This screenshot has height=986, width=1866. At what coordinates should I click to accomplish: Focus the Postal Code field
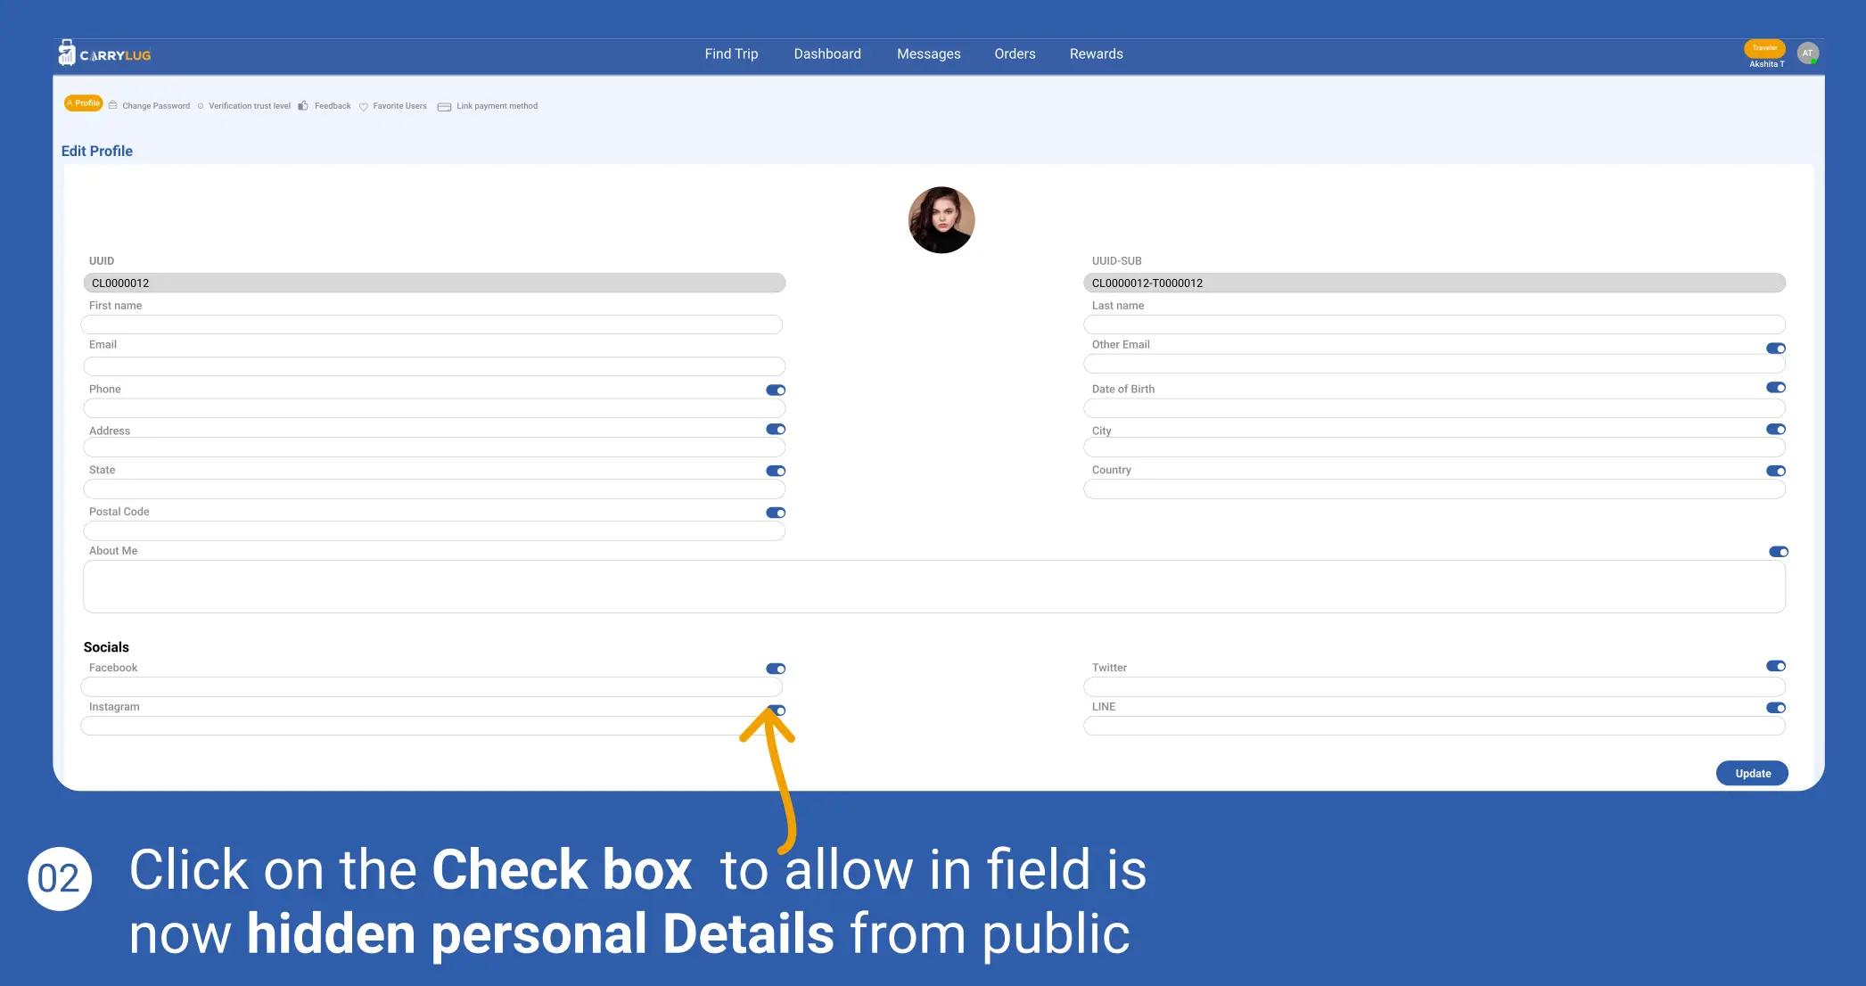434,531
